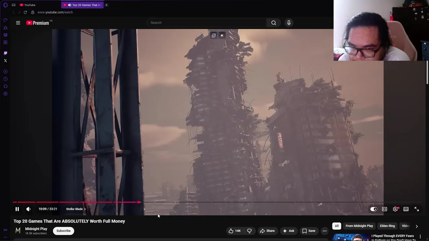Click the www.youtube.com/watch address bar
The height and width of the screenshot is (241, 429).
(55, 12)
